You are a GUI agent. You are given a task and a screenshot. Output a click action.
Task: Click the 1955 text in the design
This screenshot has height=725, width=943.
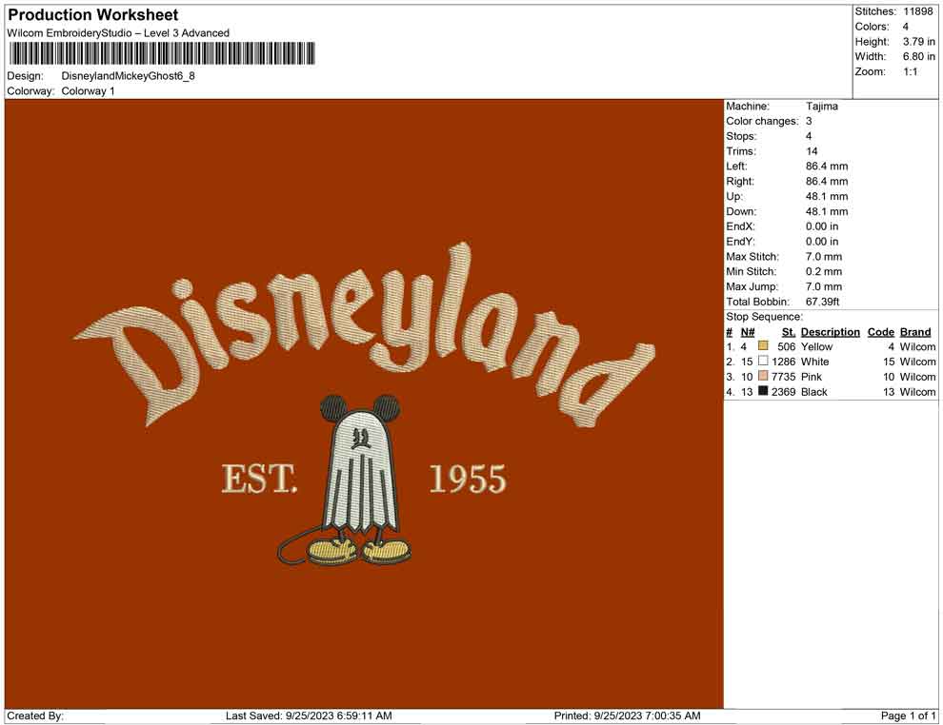pos(467,479)
